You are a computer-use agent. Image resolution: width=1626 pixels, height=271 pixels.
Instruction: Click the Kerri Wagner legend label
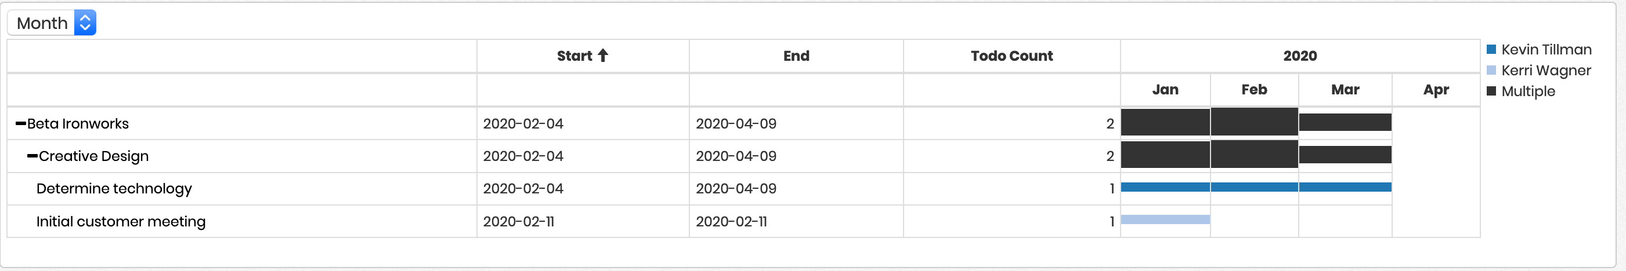[1546, 70]
